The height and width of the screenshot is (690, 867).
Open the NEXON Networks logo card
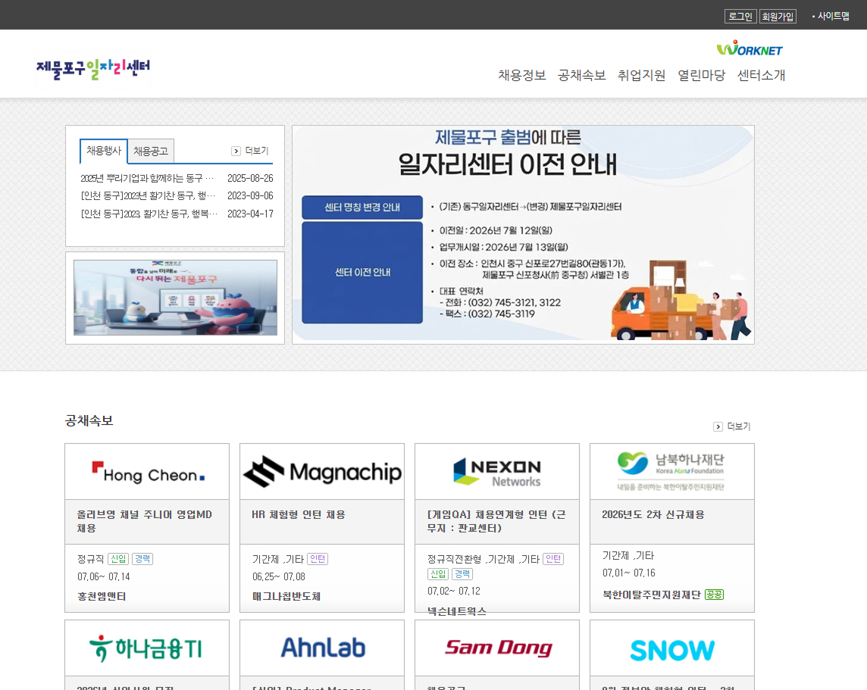tap(497, 472)
